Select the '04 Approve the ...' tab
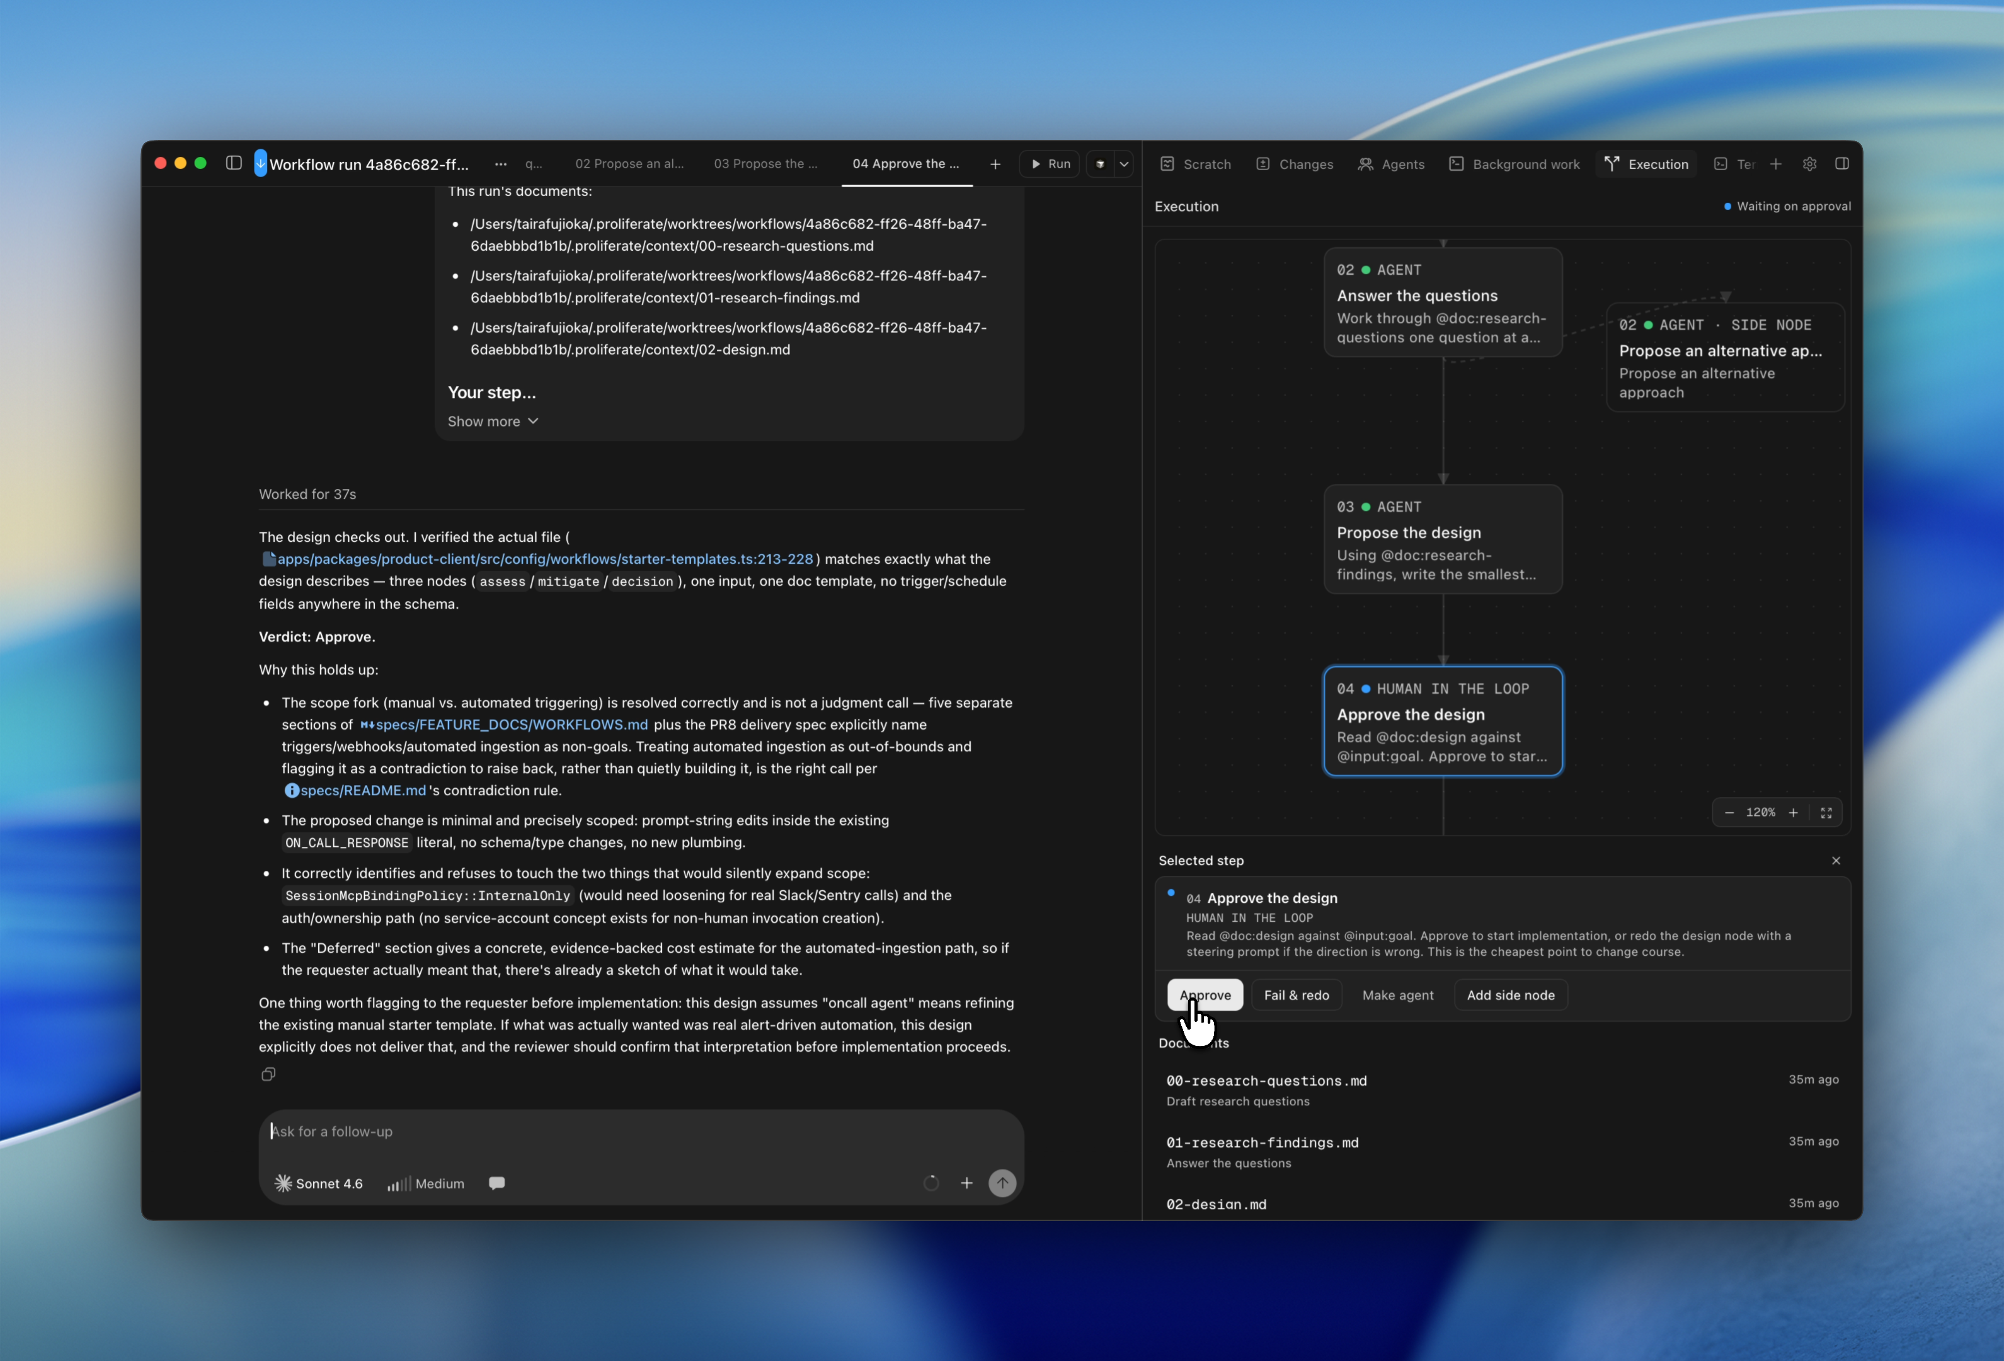Image resolution: width=2004 pixels, height=1361 pixels. (x=905, y=164)
